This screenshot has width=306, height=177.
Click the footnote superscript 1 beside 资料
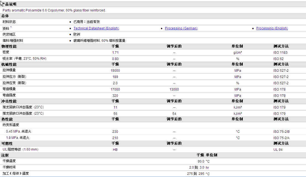click(x=11, y=27)
